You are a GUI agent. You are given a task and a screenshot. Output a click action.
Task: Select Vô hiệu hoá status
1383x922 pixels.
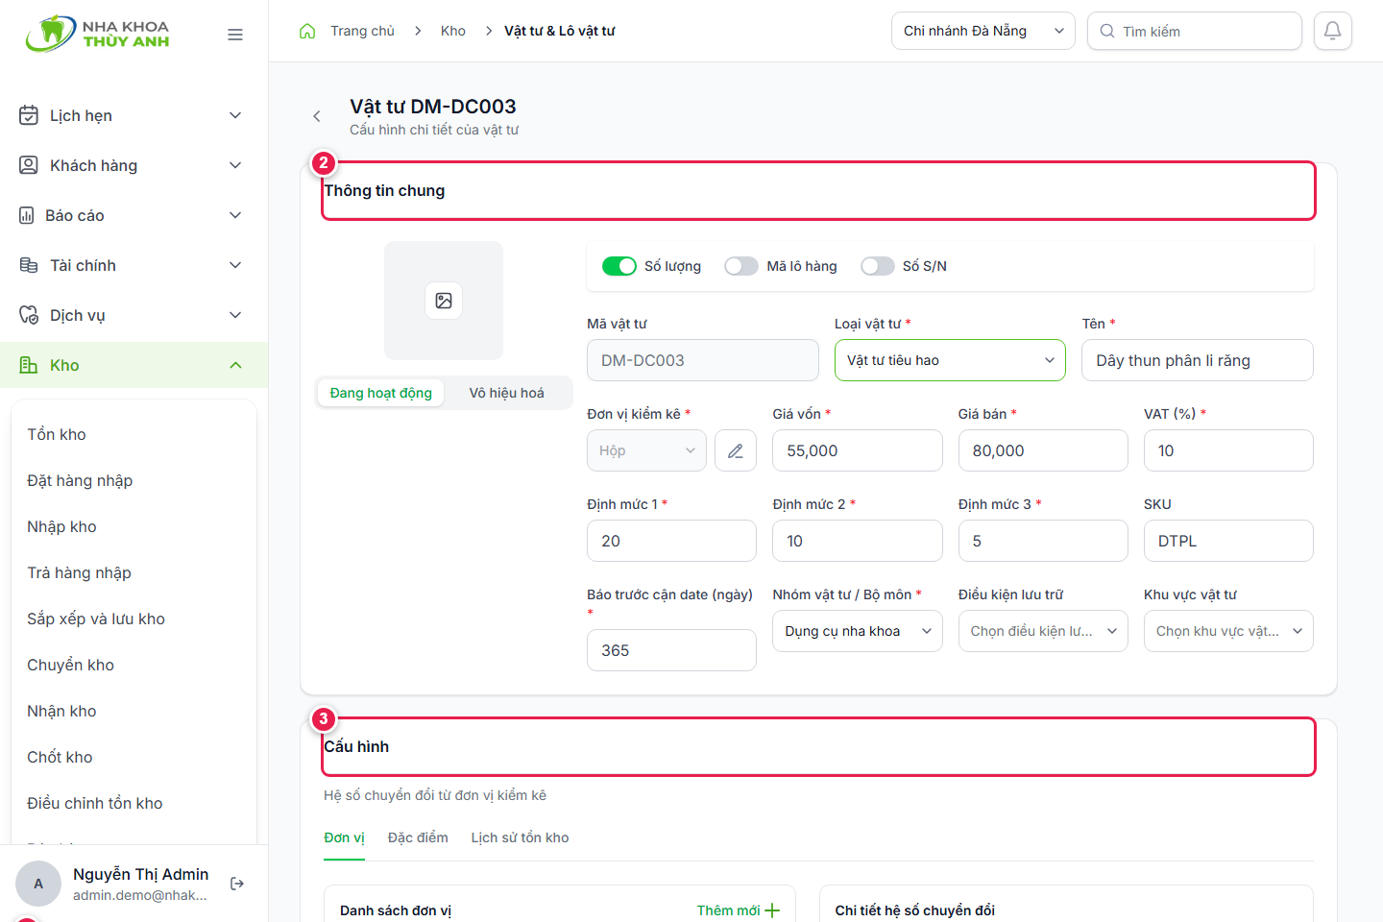pyautogui.click(x=507, y=393)
